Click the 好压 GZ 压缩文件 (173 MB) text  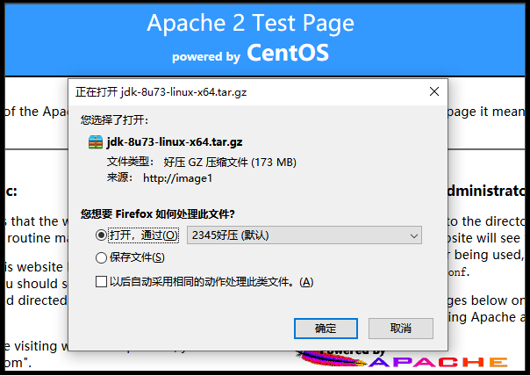[x=230, y=163]
